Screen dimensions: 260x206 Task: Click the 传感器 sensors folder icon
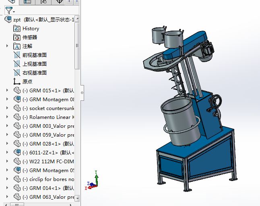(17, 37)
